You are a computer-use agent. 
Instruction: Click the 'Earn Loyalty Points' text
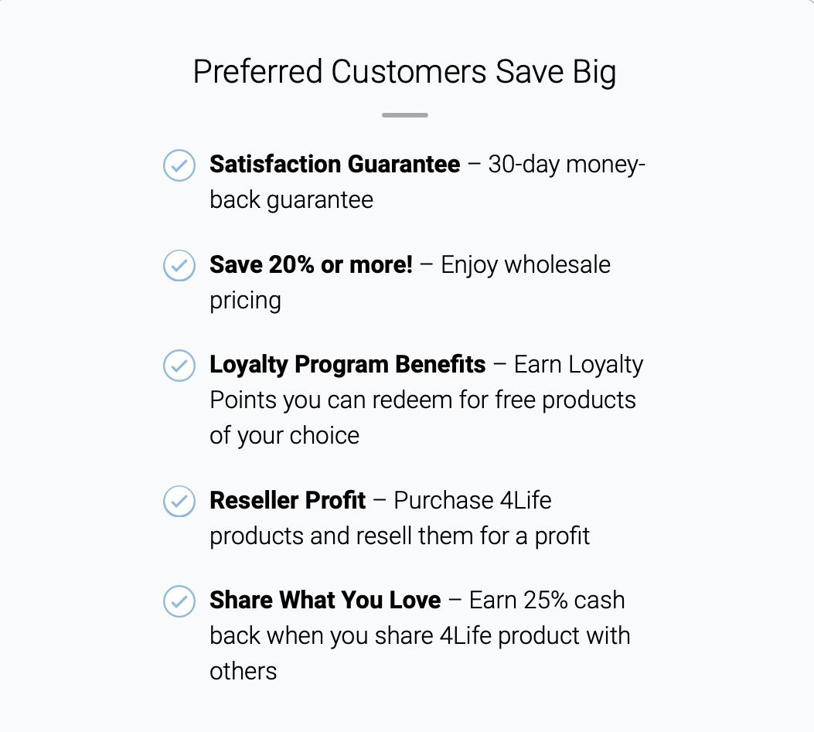click(x=578, y=364)
